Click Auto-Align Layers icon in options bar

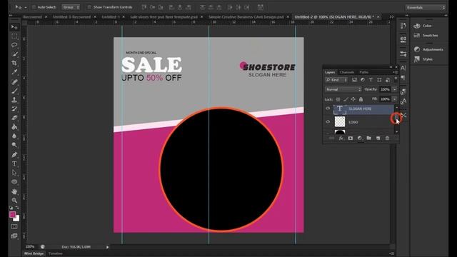(x=261, y=7)
